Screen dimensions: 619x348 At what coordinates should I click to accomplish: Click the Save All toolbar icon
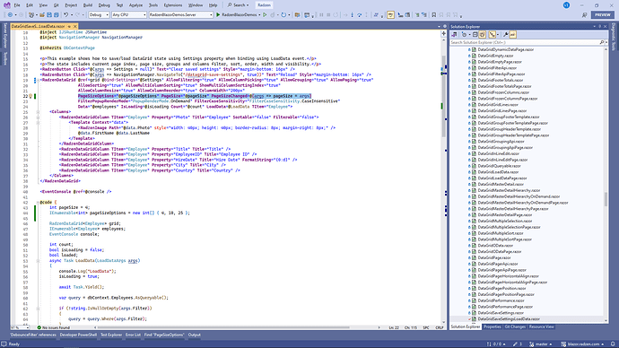[x=56, y=15]
